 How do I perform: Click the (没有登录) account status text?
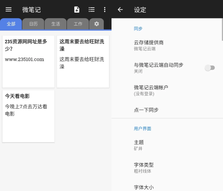[x=144, y=94]
